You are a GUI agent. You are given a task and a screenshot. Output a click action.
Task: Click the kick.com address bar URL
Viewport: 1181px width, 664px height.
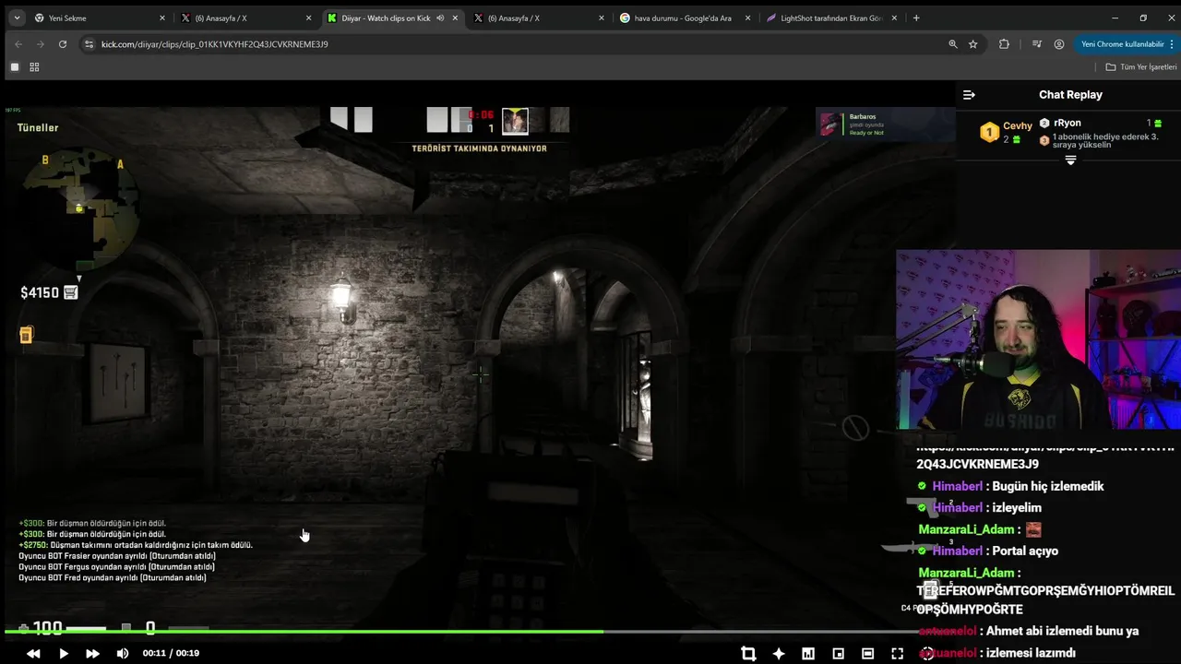(214, 43)
